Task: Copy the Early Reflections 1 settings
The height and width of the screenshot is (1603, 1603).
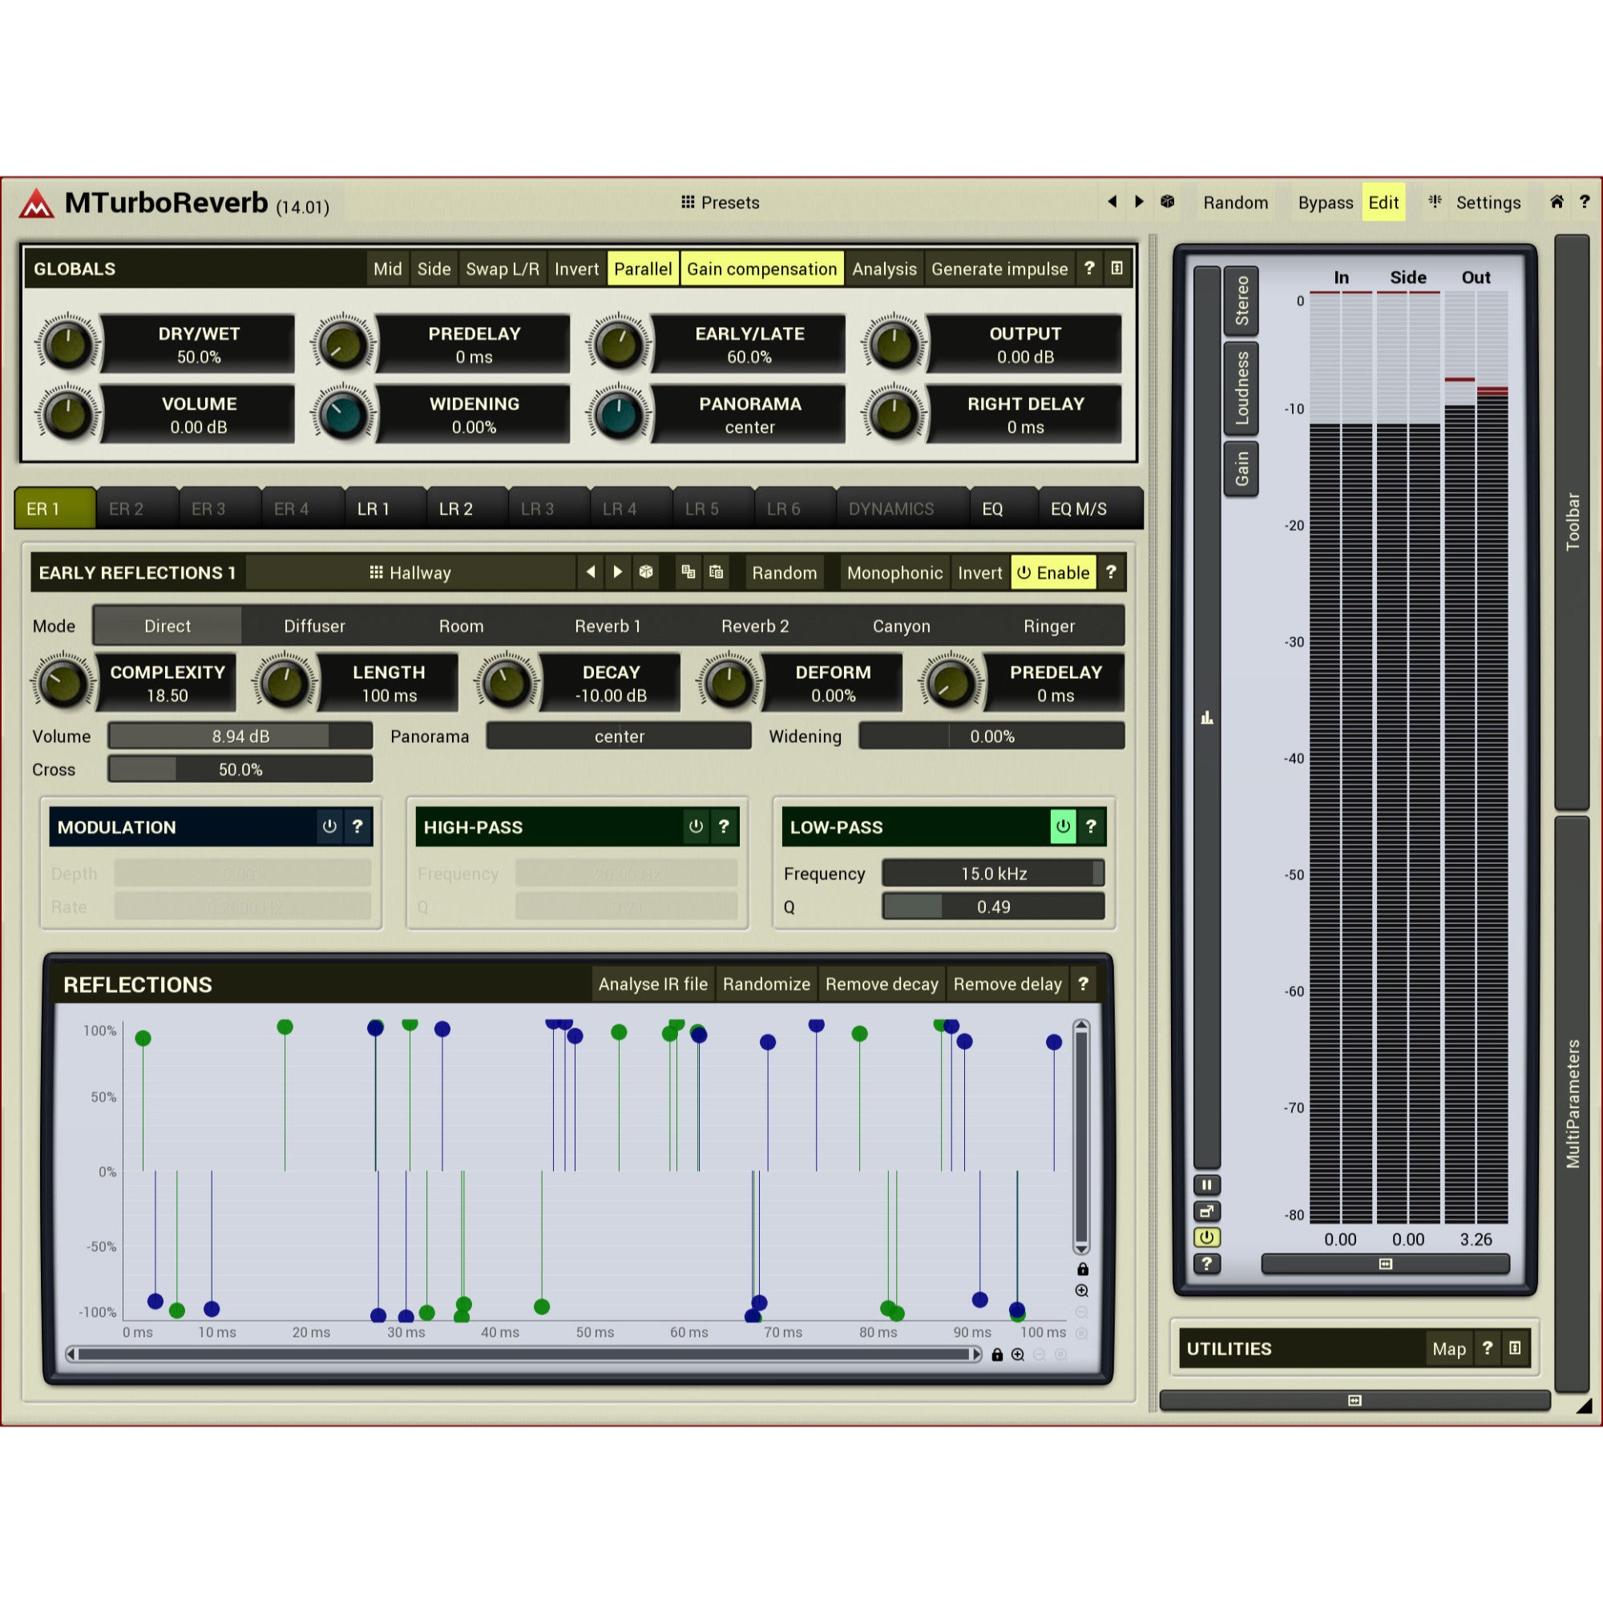Action: point(688,571)
